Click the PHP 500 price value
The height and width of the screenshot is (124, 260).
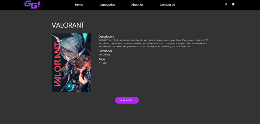(103, 63)
